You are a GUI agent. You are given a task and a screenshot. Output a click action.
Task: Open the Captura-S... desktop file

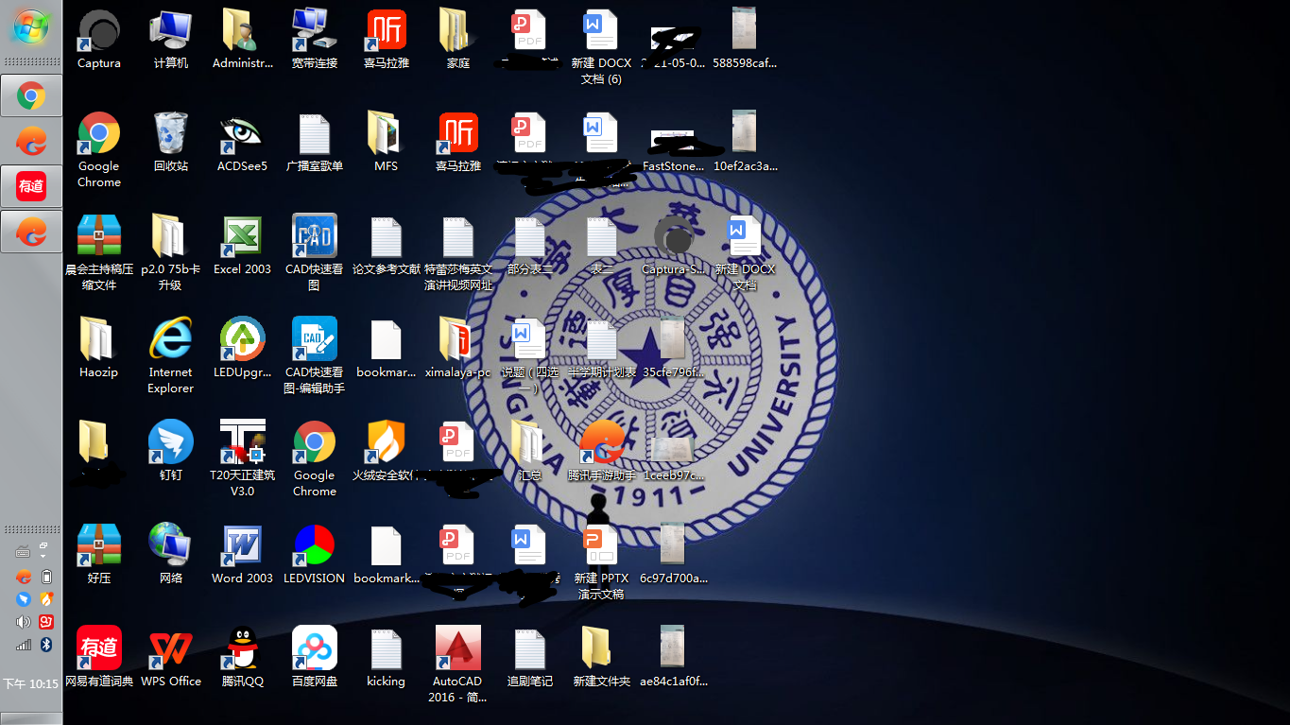coord(673,246)
